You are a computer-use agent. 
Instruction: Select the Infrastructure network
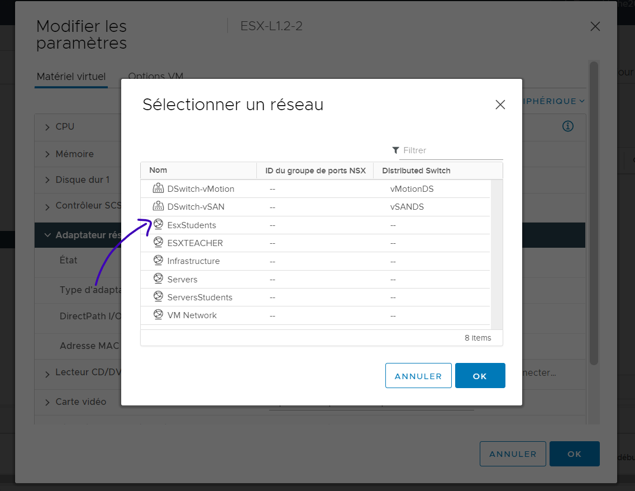(316, 261)
